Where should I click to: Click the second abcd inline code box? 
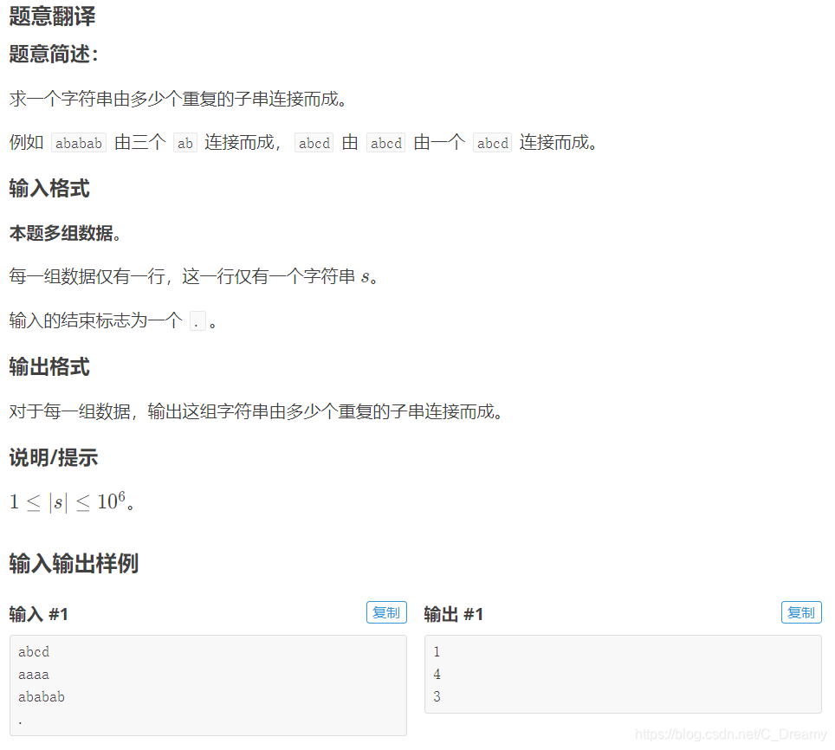point(385,142)
